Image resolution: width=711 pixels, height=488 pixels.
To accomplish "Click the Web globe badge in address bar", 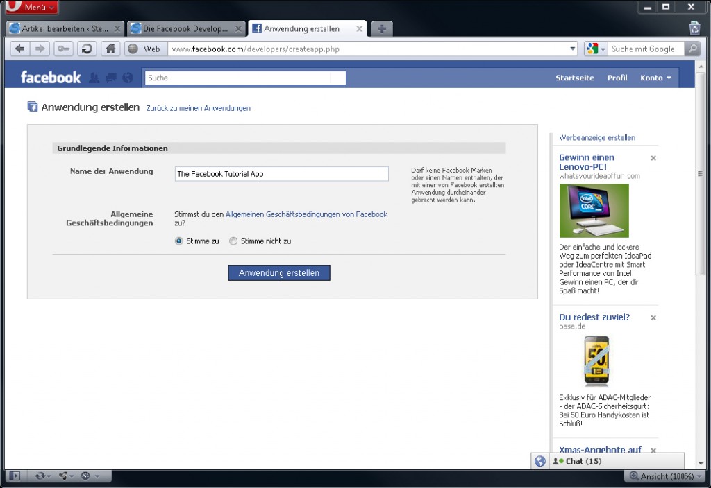I will tap(146, 49).
